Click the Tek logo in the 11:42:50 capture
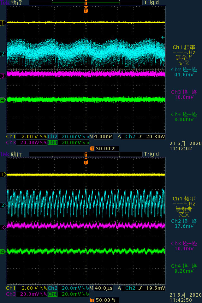 click(5, 154)
